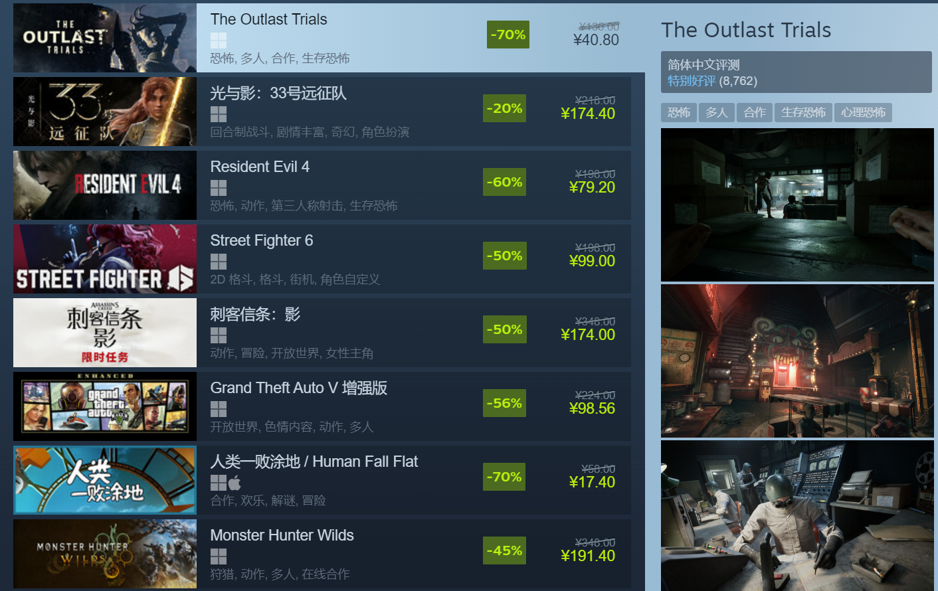Click Windows icon under 刺客信条：影
The width and height of the screenshot is (938, 591).
pos(219,335)
